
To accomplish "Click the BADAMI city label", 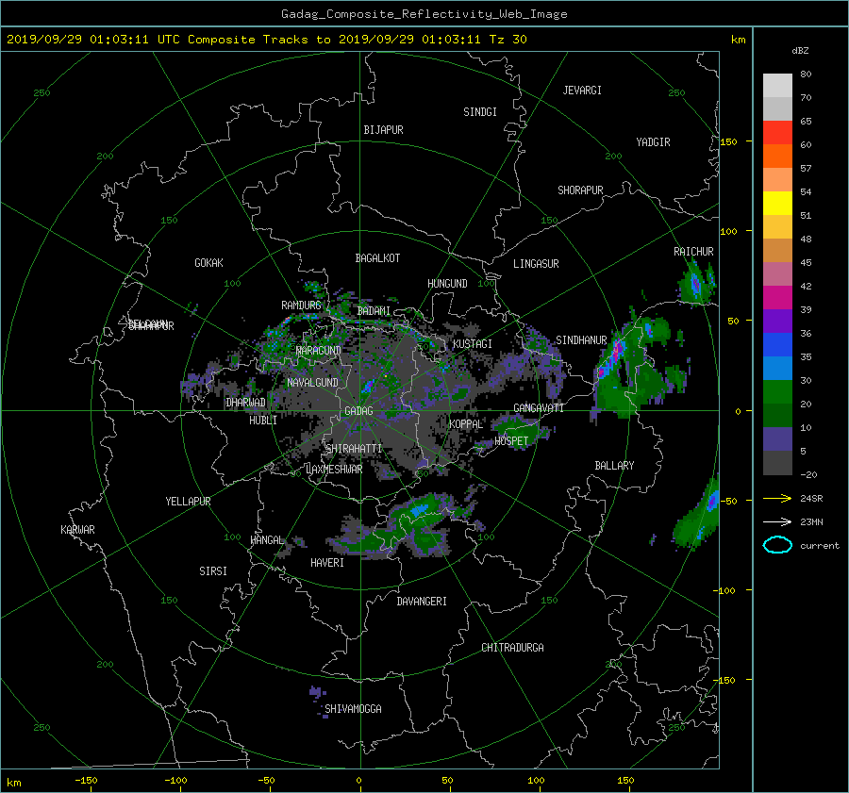I will tap(374, 311).
